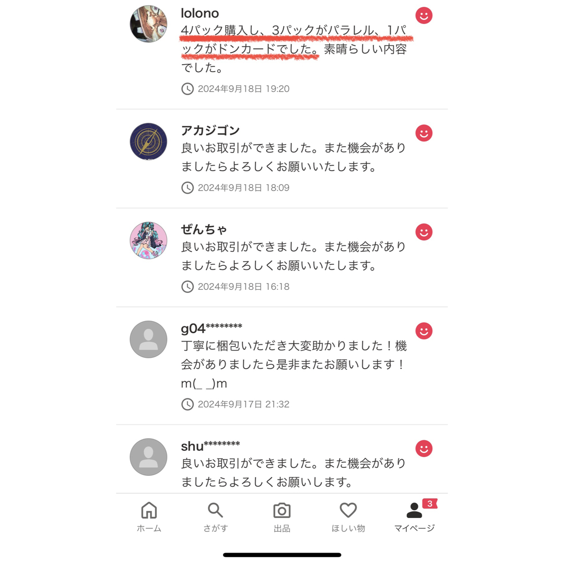
Task: Click smiley rating icon beside shu review
Action: [424, 449]
